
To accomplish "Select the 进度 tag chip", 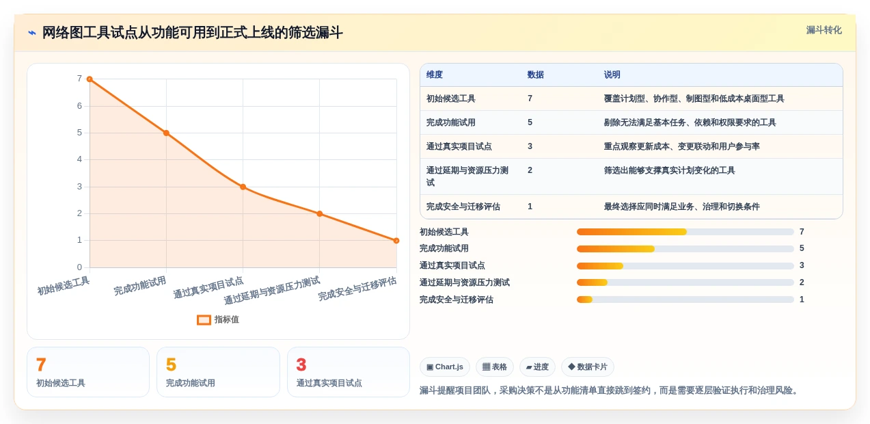I will [x=537, y=367].
